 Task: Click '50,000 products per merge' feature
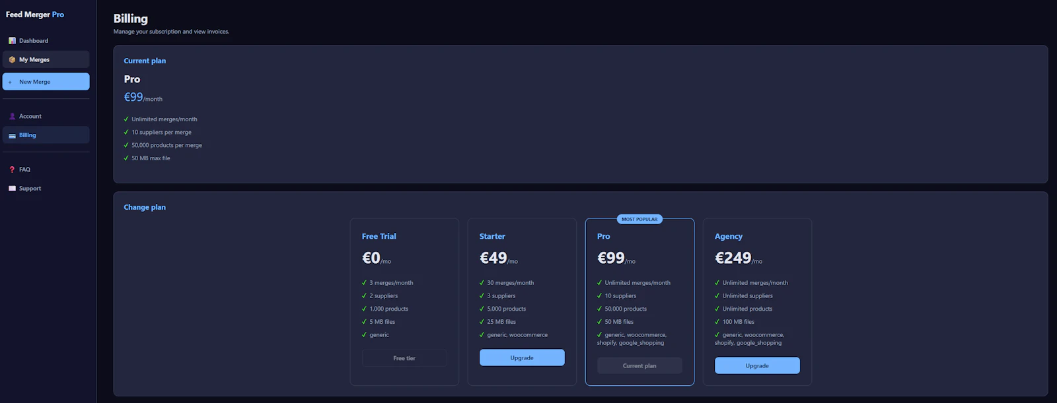coord(166,145)
